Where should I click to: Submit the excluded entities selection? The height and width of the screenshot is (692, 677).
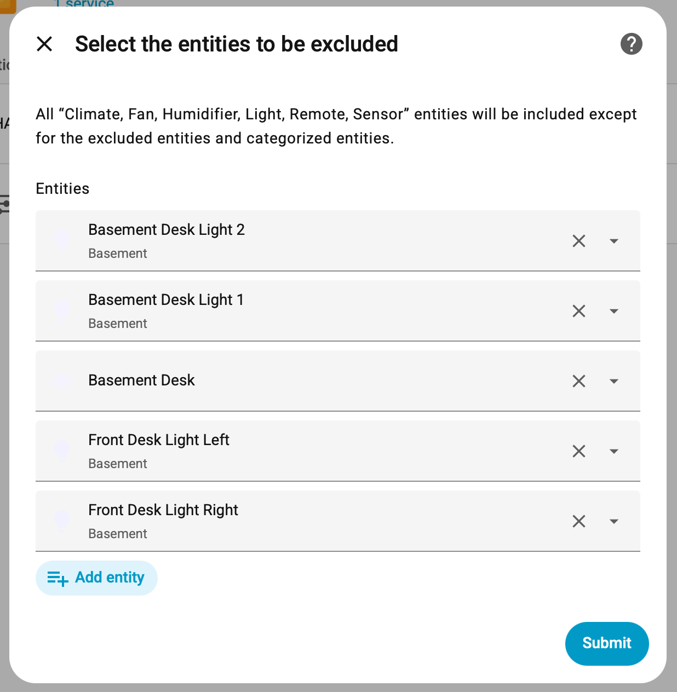(x=607, y=643)
